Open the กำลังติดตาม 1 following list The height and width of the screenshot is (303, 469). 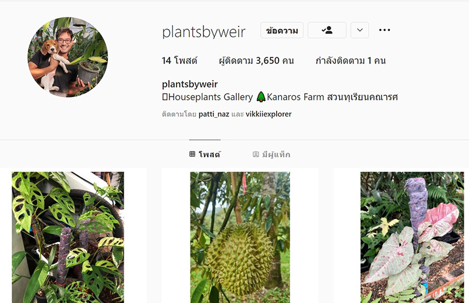pyautogui.click(x=351, y=61)
